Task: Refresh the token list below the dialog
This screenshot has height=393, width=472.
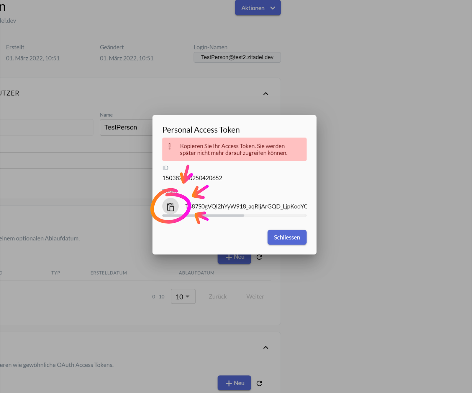Action: point(259,257)
